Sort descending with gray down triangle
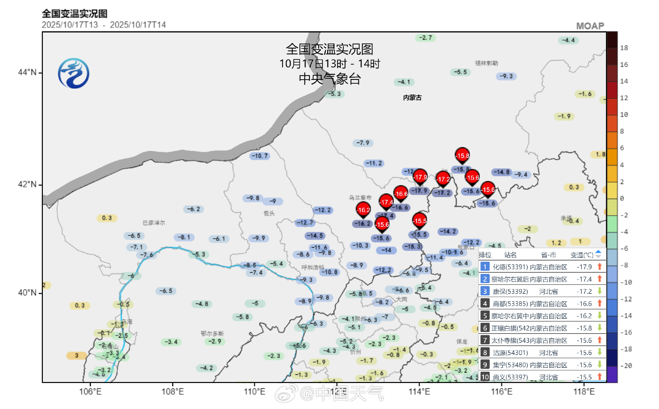The width and height of the screenshot is (659, 409). (599, 257)
